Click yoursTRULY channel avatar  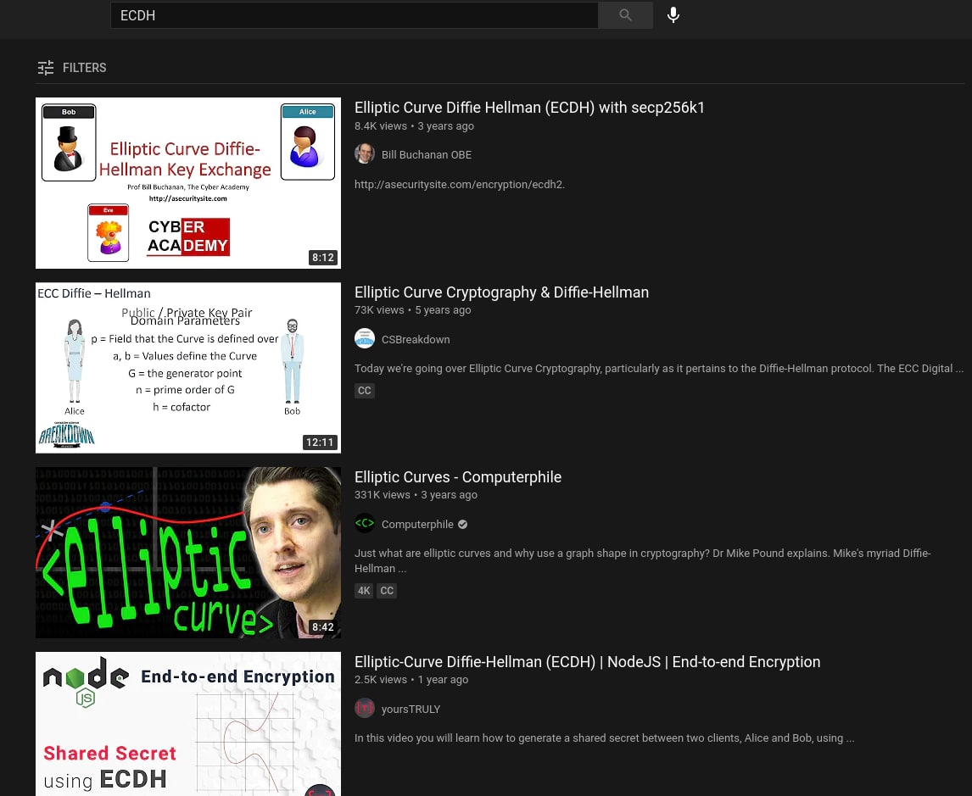(x=365, y=709)
